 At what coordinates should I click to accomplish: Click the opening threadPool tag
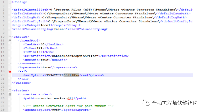tap(29, 40)
